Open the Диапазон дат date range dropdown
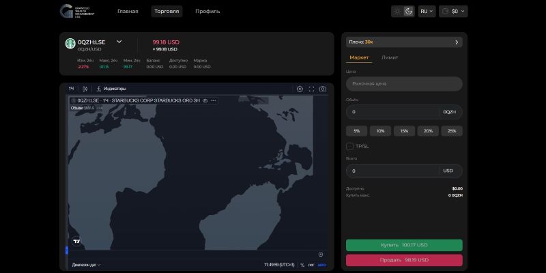Viewport: 546px width, 273px height. [x=86, y=265]
